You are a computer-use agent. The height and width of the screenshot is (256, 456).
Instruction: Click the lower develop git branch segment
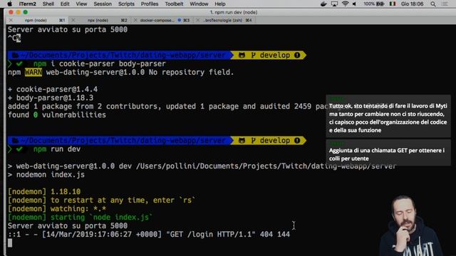[268, 141]
